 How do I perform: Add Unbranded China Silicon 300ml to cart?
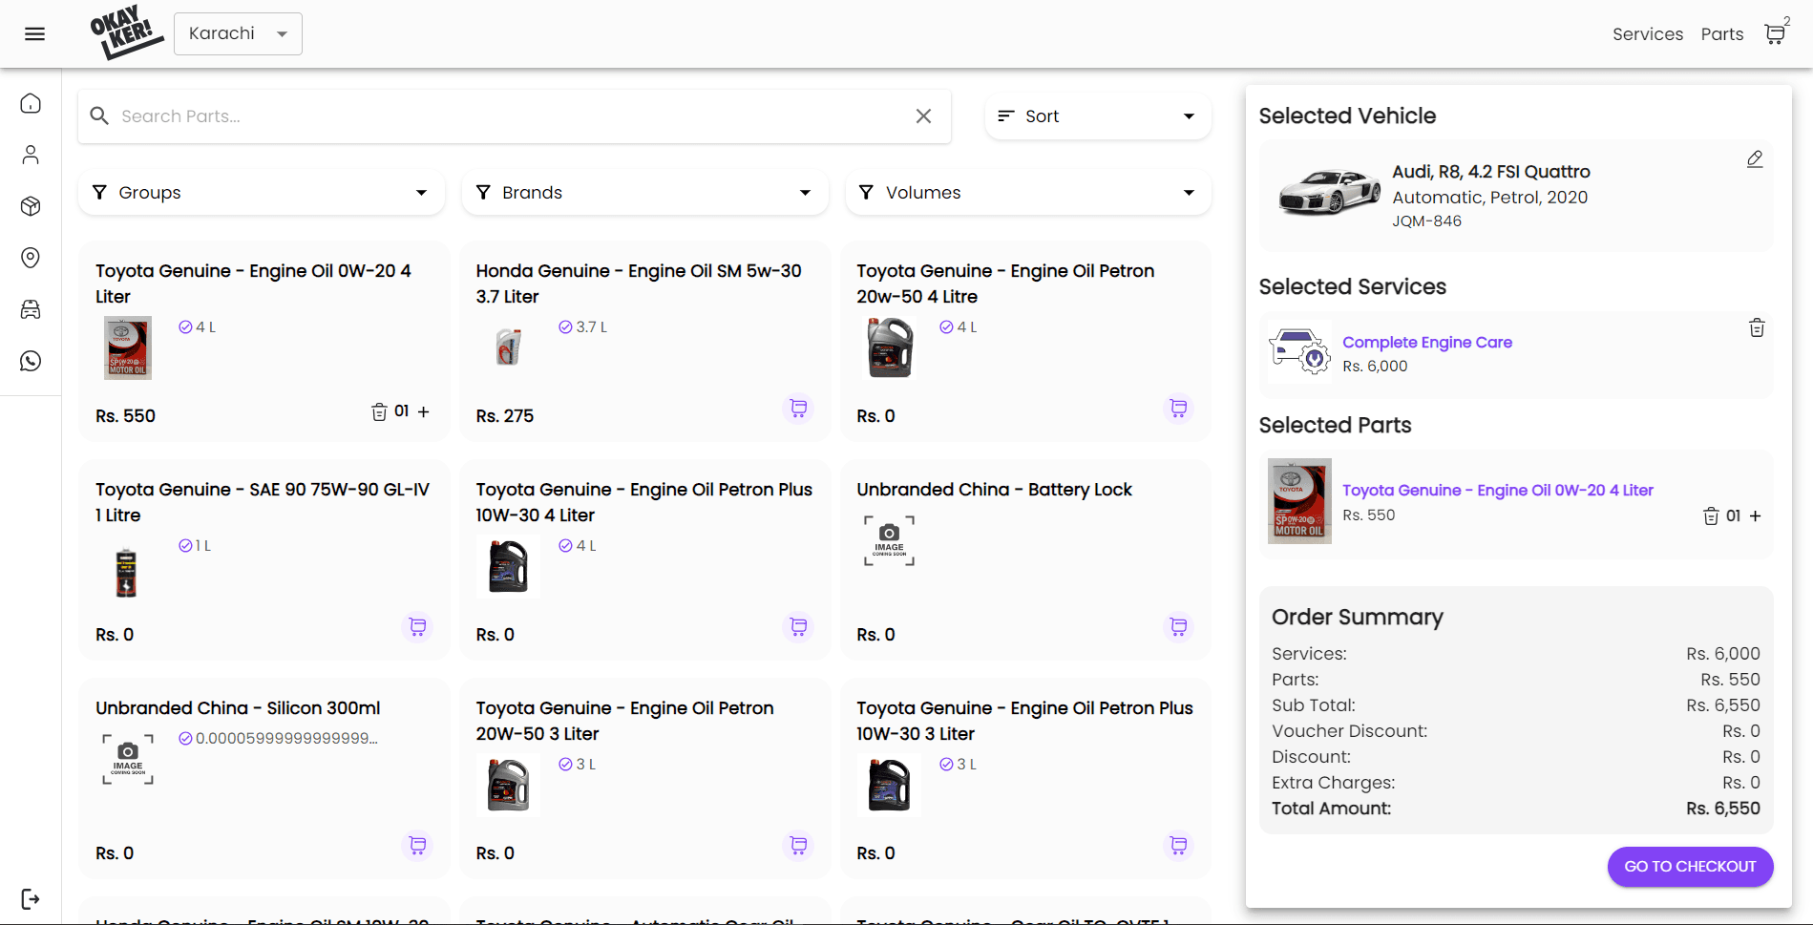click(417, 846)
